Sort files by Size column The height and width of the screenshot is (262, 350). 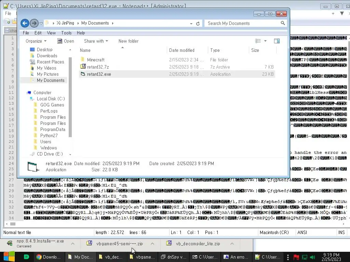coord(255,50)
